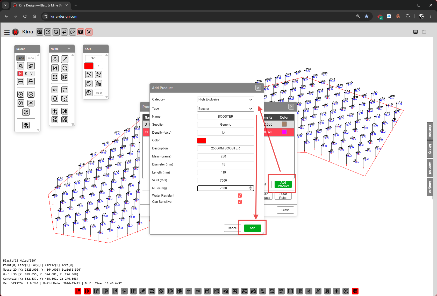Screen dimensions: 437x296
Task: Click the target icon in Select panel
Action: [x=26, y=112]
